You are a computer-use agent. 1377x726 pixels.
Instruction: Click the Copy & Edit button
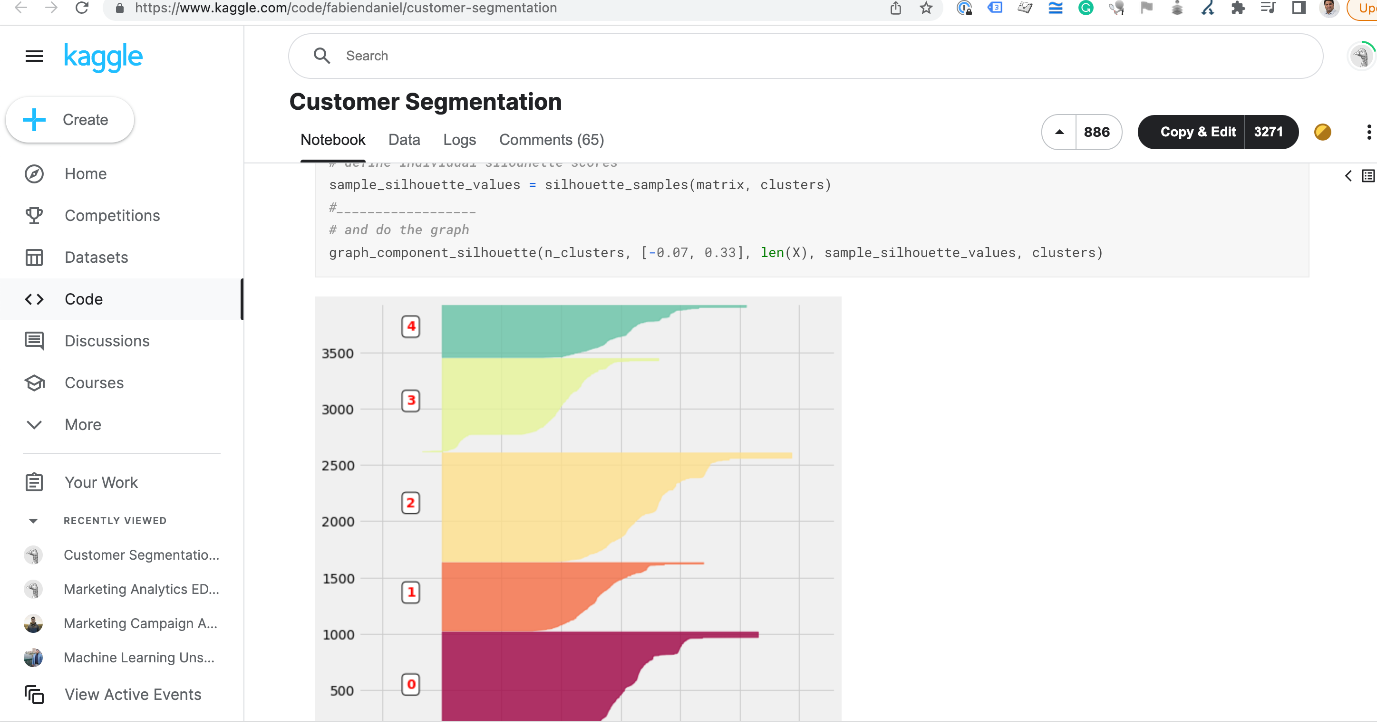click(x=1198, y=132)
